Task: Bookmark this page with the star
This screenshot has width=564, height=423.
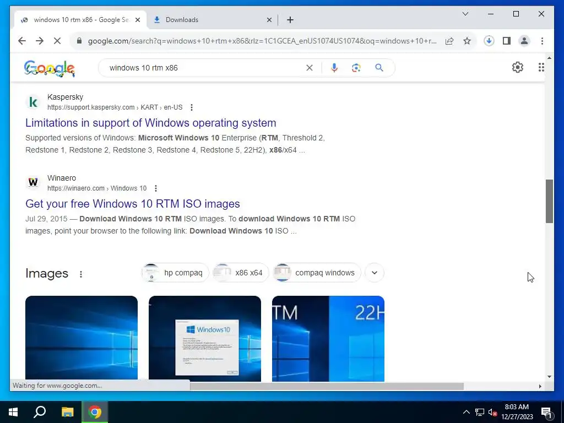Action: point(467,41)
